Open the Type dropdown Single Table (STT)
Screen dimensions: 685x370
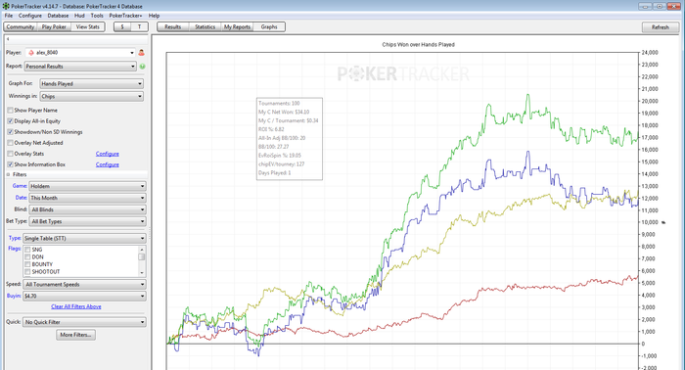[x=84, y=239]
